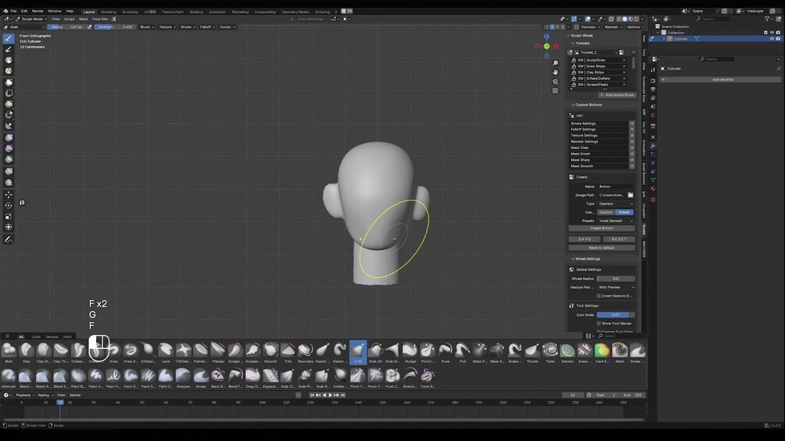Screen dimensions: 785x441
Task: Choose the Face Sets brush
Action: [602, 352]
